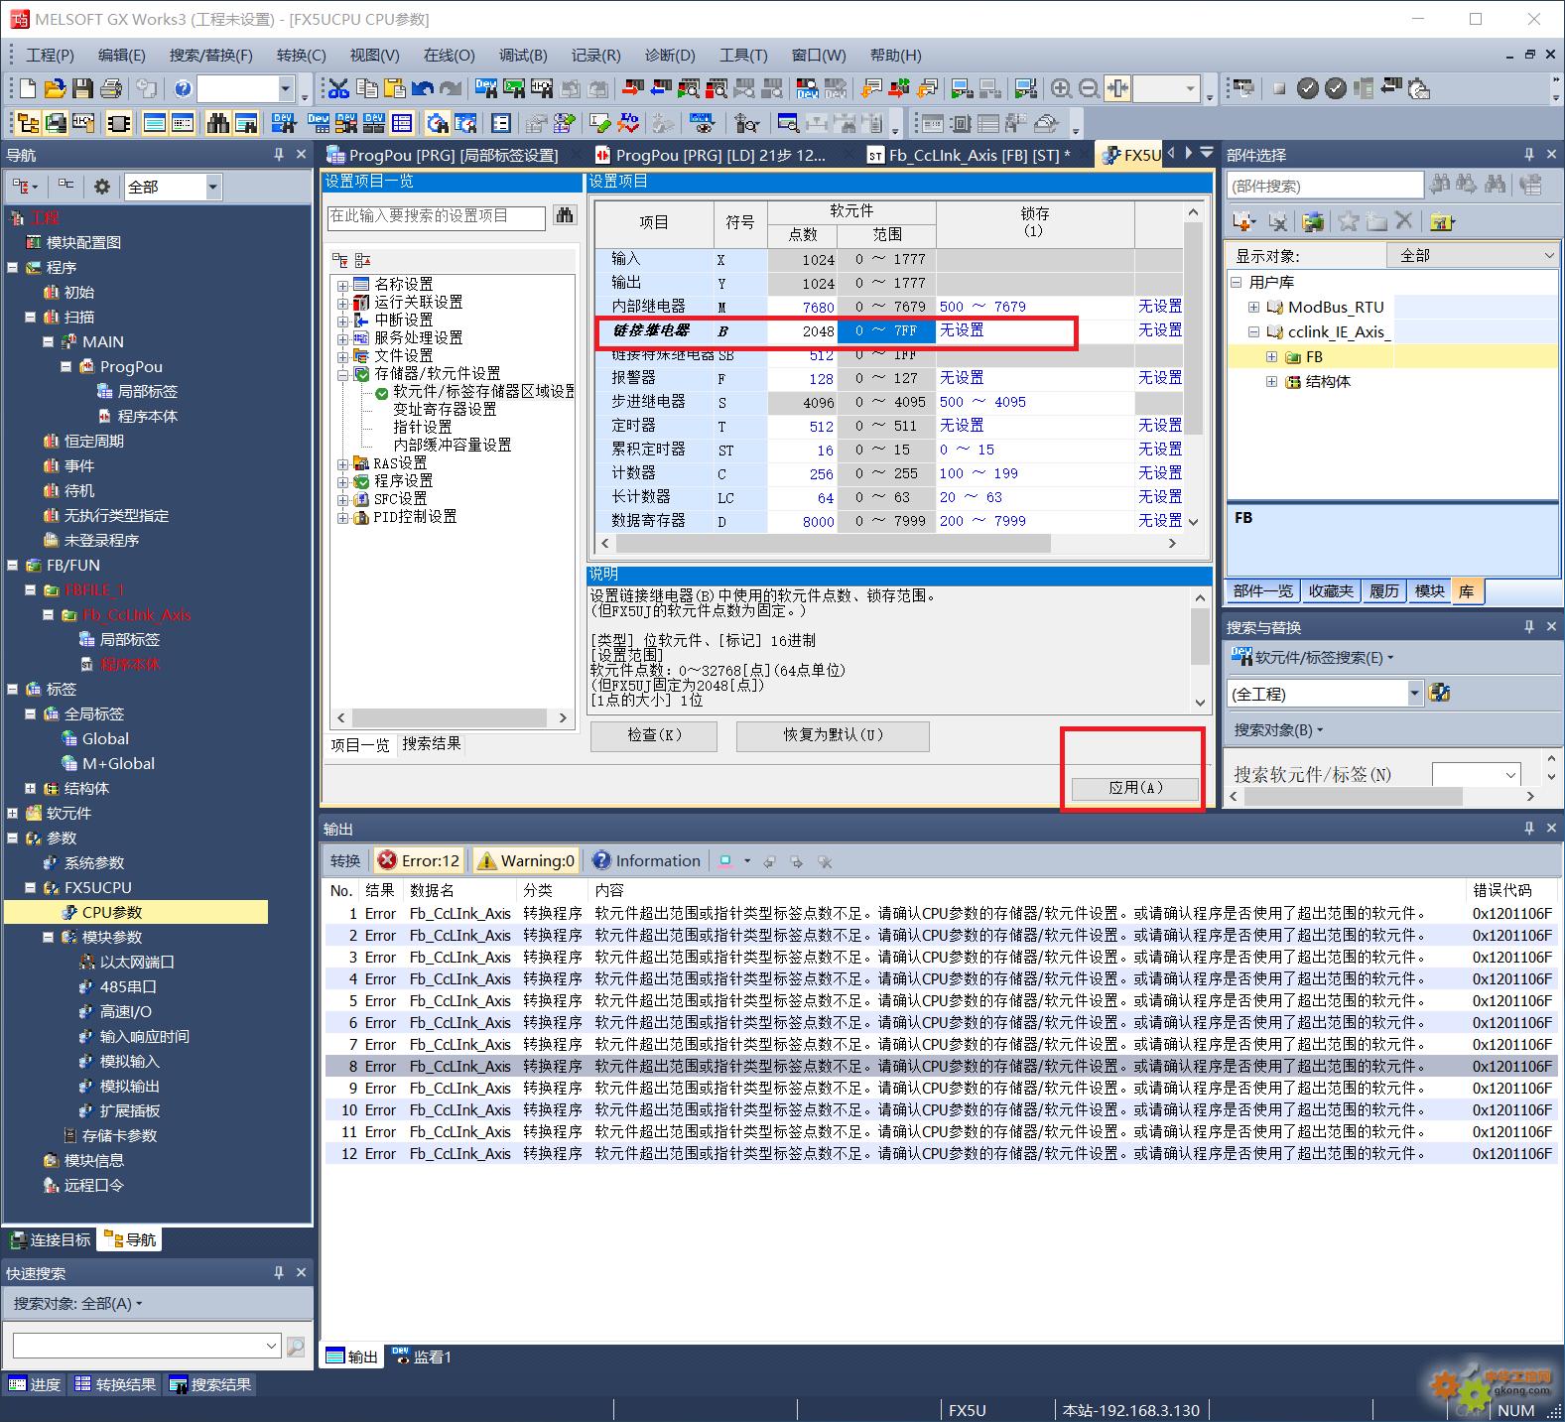
Task: Select CPU参数 in the navigation tree
Action: coord(112,912)
